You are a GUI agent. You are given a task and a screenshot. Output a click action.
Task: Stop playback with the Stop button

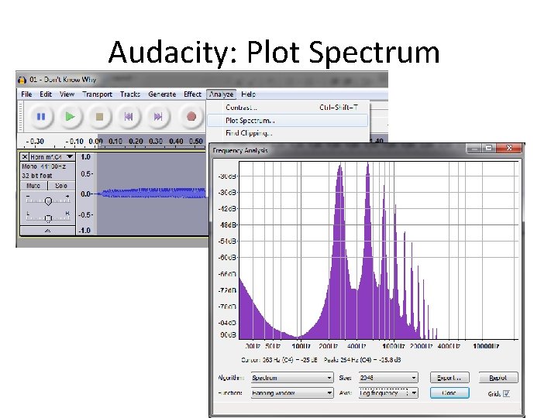(99, 117)
